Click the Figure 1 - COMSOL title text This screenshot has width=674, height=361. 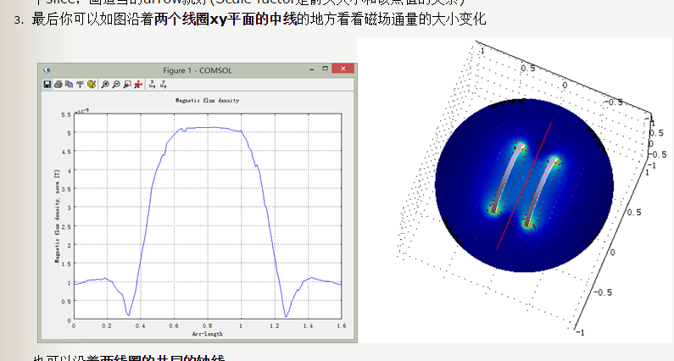click(x=198, y=70)
